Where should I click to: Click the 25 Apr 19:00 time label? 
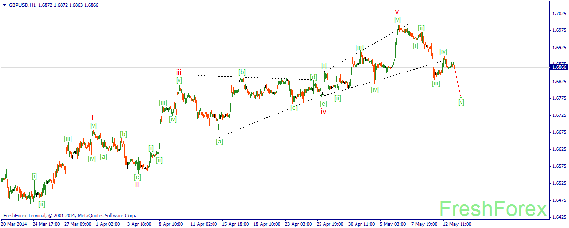330,224
